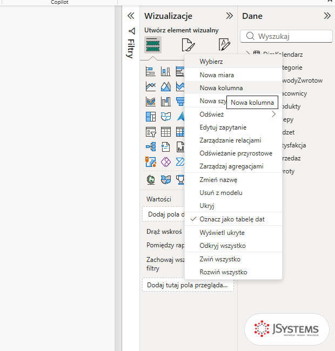Screen dimensions: 335x351
Task: Pick the line chart visual
Action: pyautogui.click(x=151, y=86)
